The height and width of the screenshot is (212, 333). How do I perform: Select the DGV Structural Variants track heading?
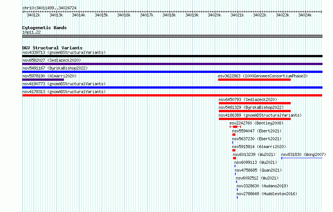point(52,48)
